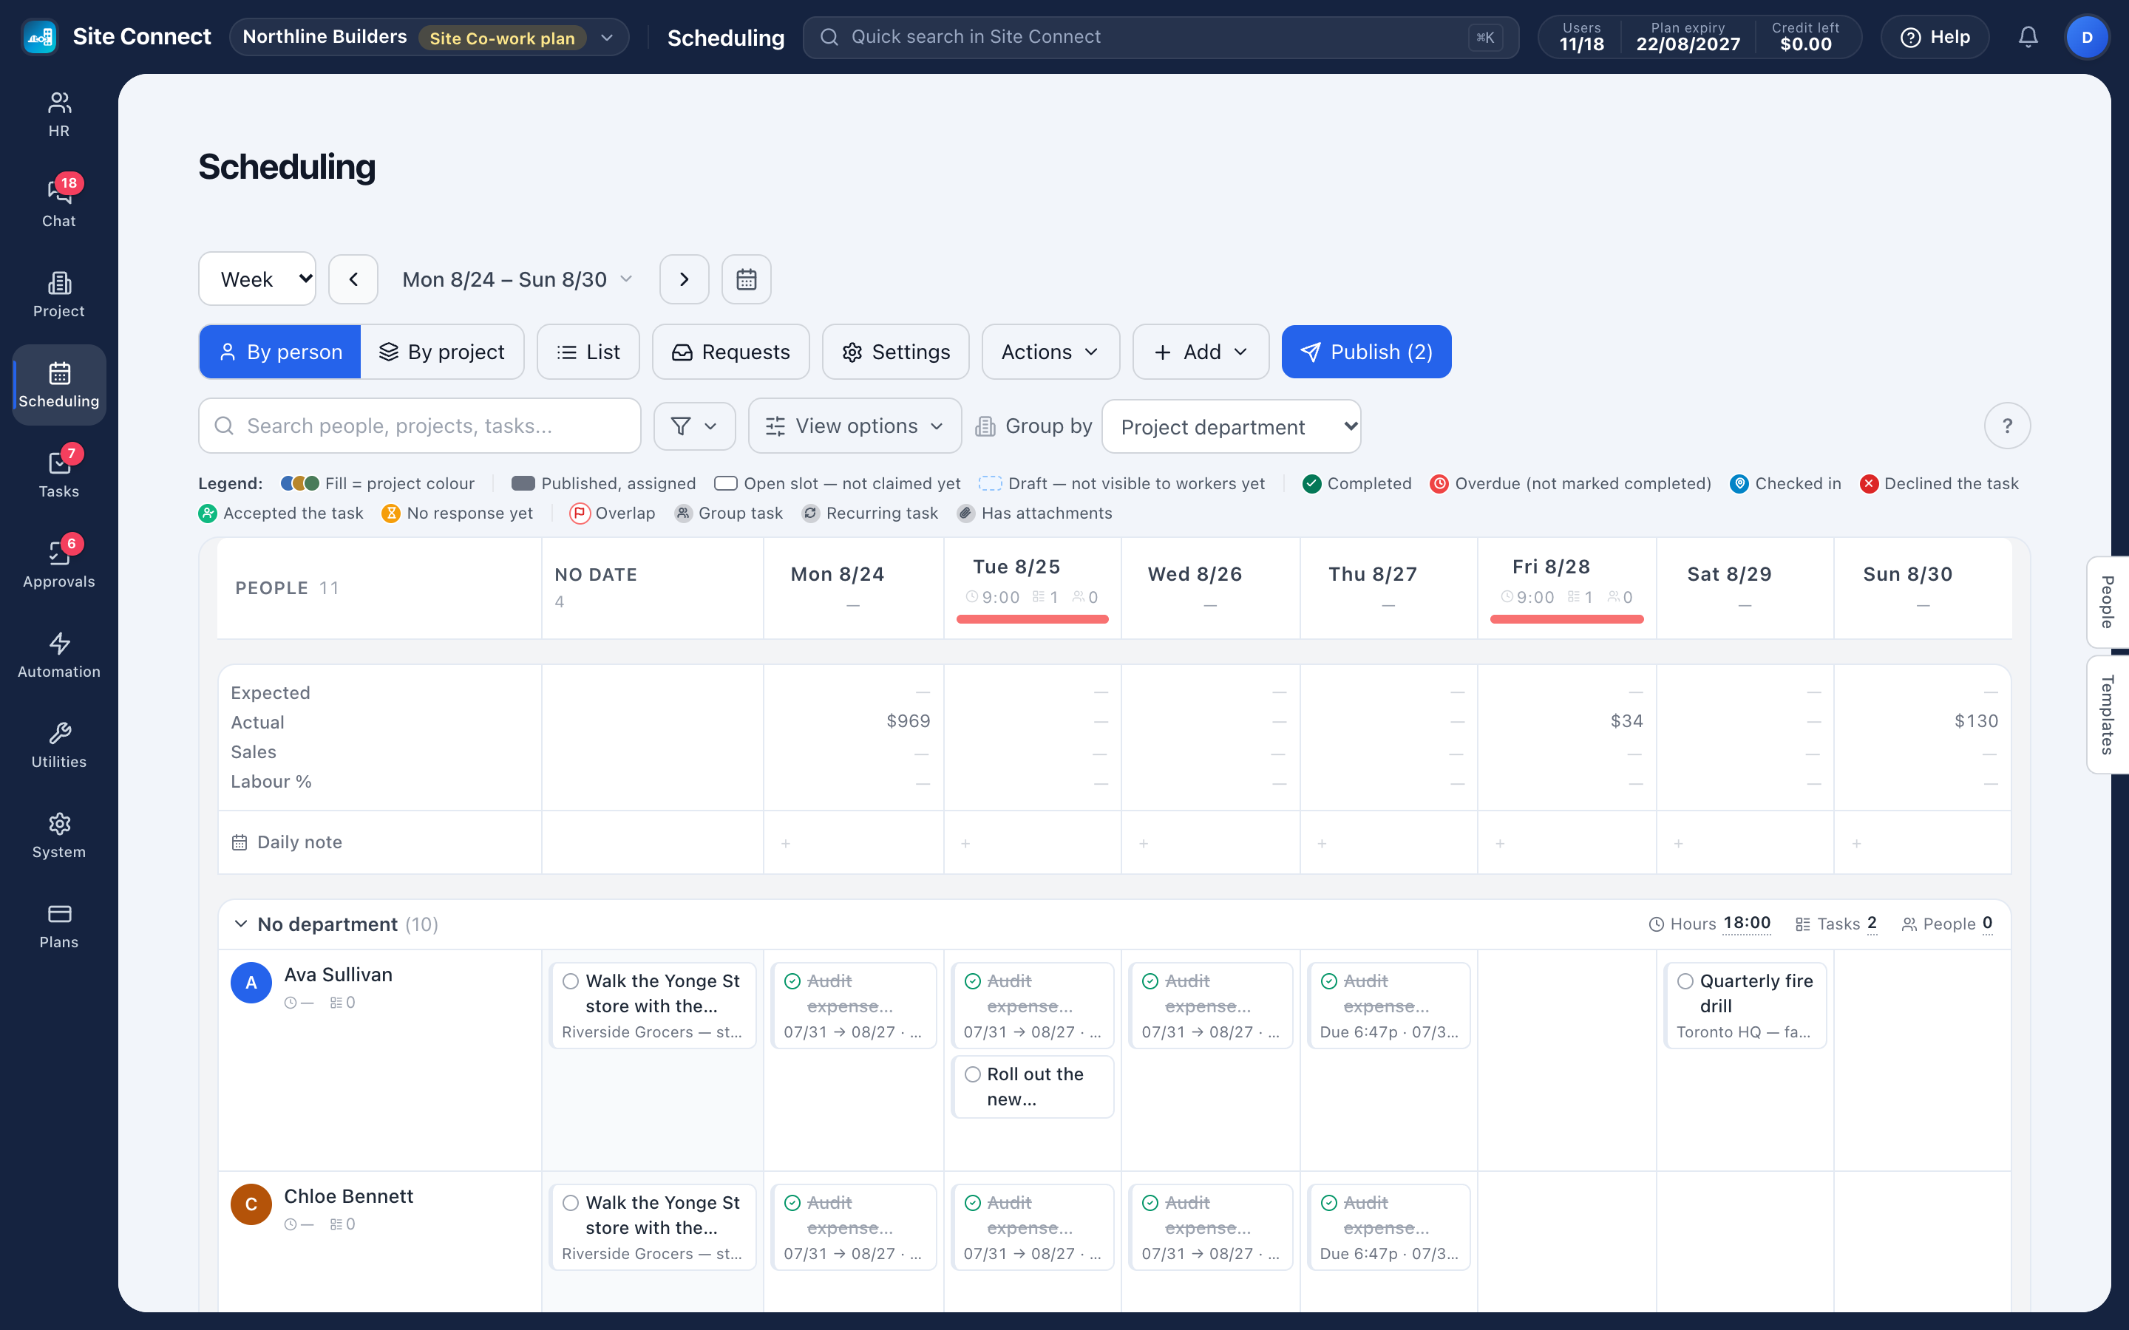Add daily note for Tue 8/25
Image resolution: width=2129 pixels, height=1330 pixels.
965,844
